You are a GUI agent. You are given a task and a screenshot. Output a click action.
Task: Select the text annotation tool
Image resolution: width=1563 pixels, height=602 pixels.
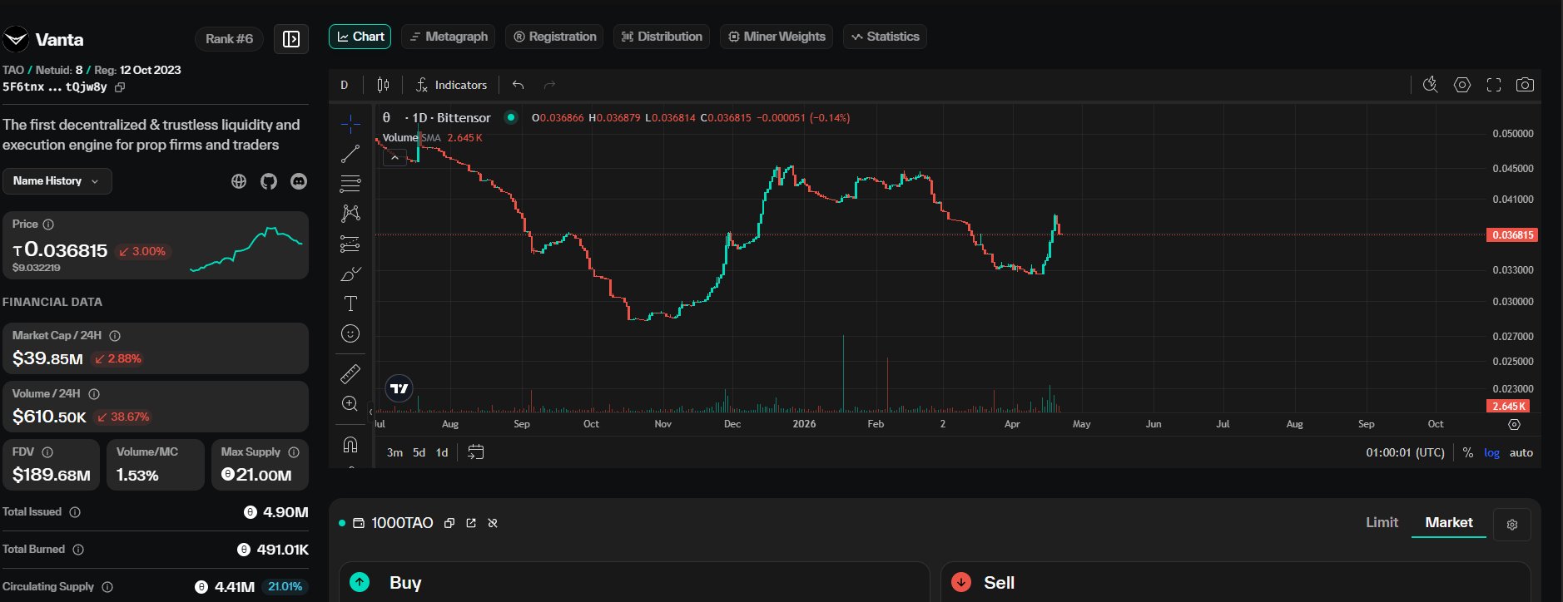tap(350, 303)
